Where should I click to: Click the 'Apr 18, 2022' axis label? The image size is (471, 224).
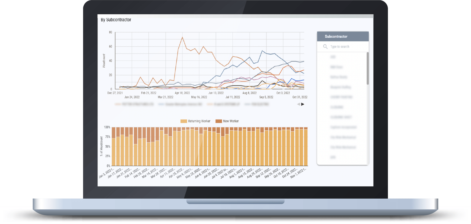point(182,93)
